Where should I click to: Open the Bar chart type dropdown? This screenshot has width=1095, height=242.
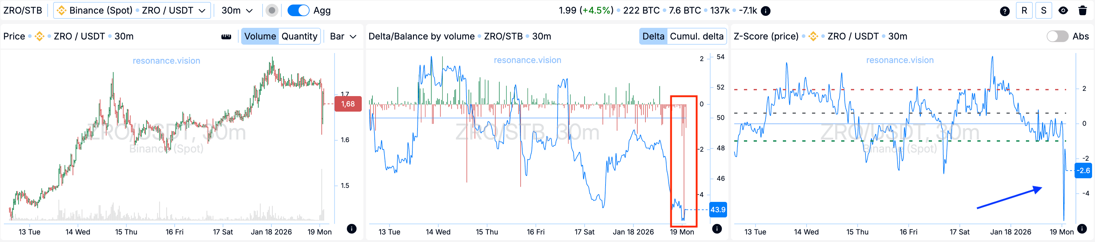343,37
